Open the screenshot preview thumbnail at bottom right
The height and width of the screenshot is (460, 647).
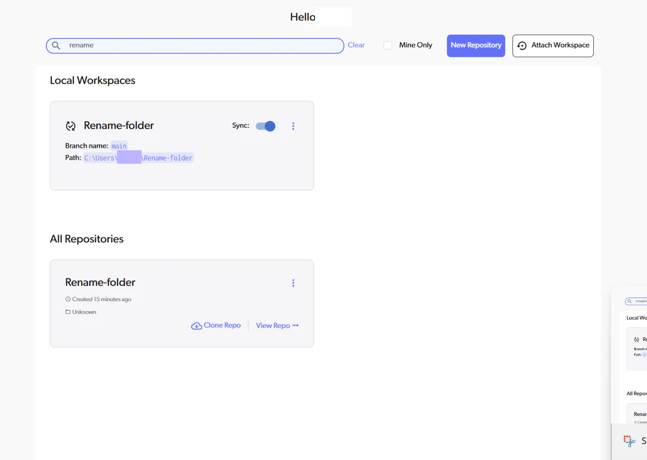pyautogui.click(x=629, y=355)
